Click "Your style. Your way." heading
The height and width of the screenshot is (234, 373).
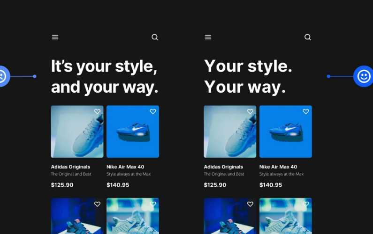click(248, 77)
